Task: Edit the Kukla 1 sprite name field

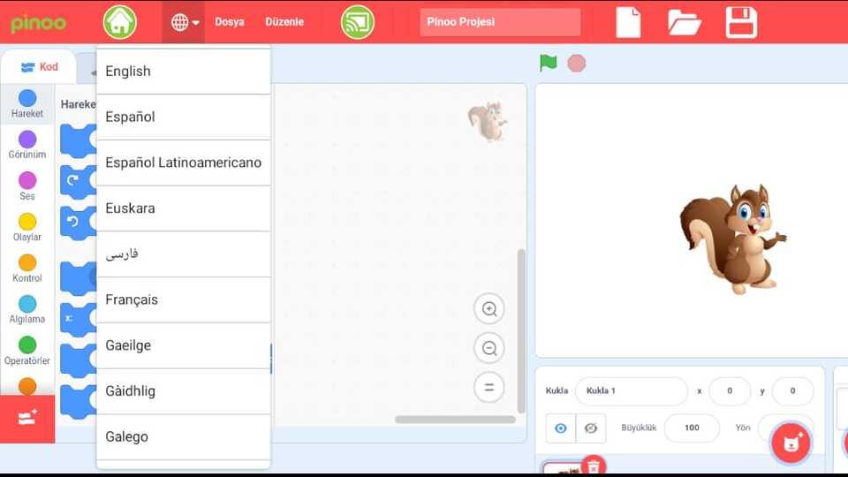Action: tap(631, 391)
